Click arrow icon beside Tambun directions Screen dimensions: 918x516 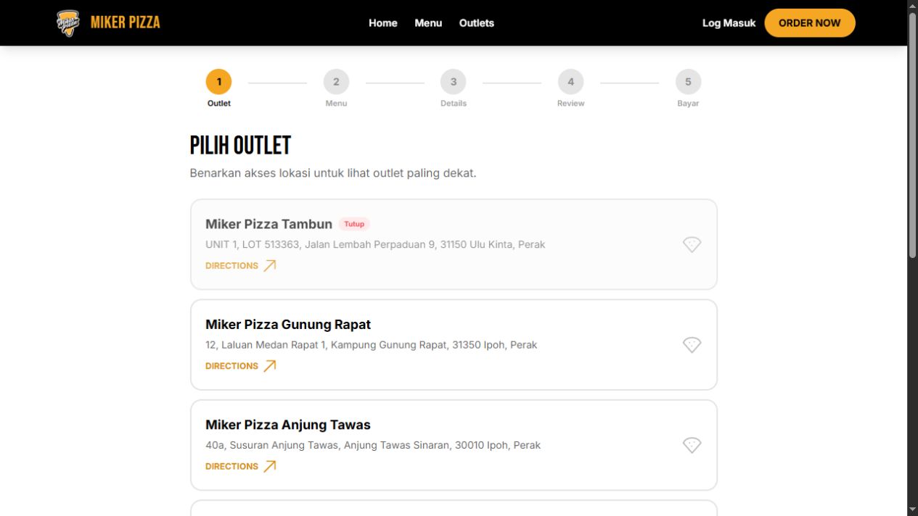270,265
